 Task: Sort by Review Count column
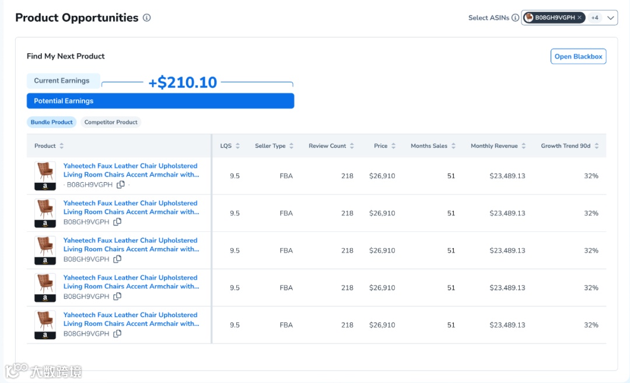(352, 145)
